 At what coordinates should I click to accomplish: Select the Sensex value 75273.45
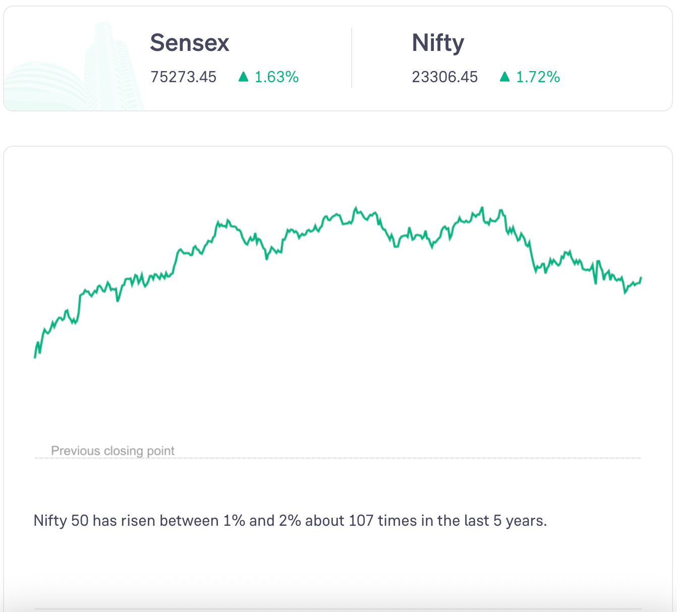(x=184, y=77)
